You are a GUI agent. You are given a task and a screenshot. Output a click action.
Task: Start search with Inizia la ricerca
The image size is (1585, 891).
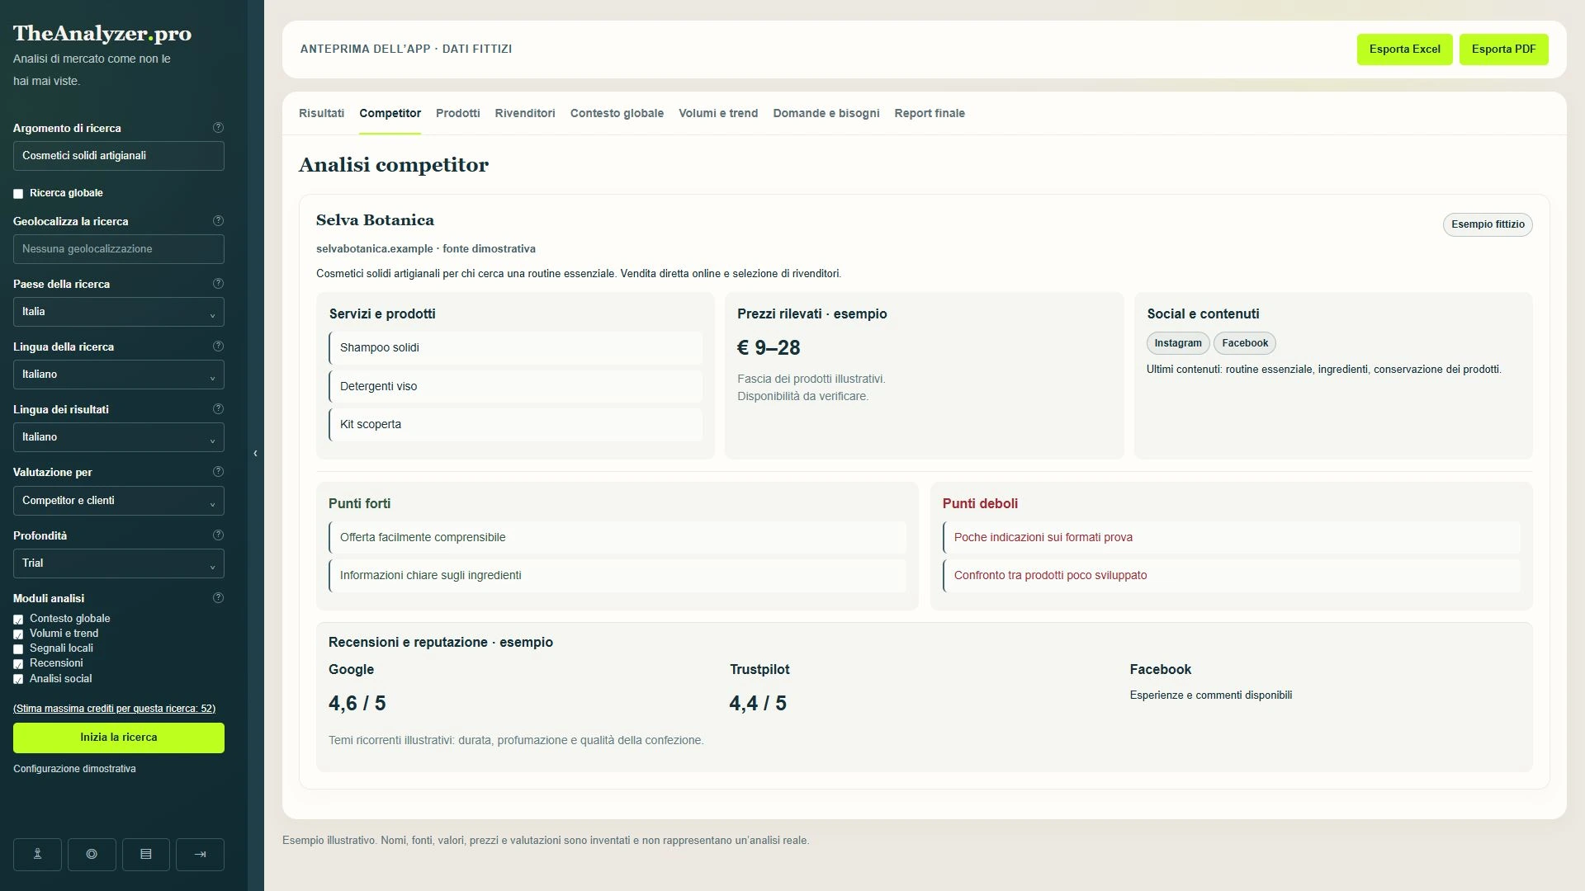[x=119, y=738]
